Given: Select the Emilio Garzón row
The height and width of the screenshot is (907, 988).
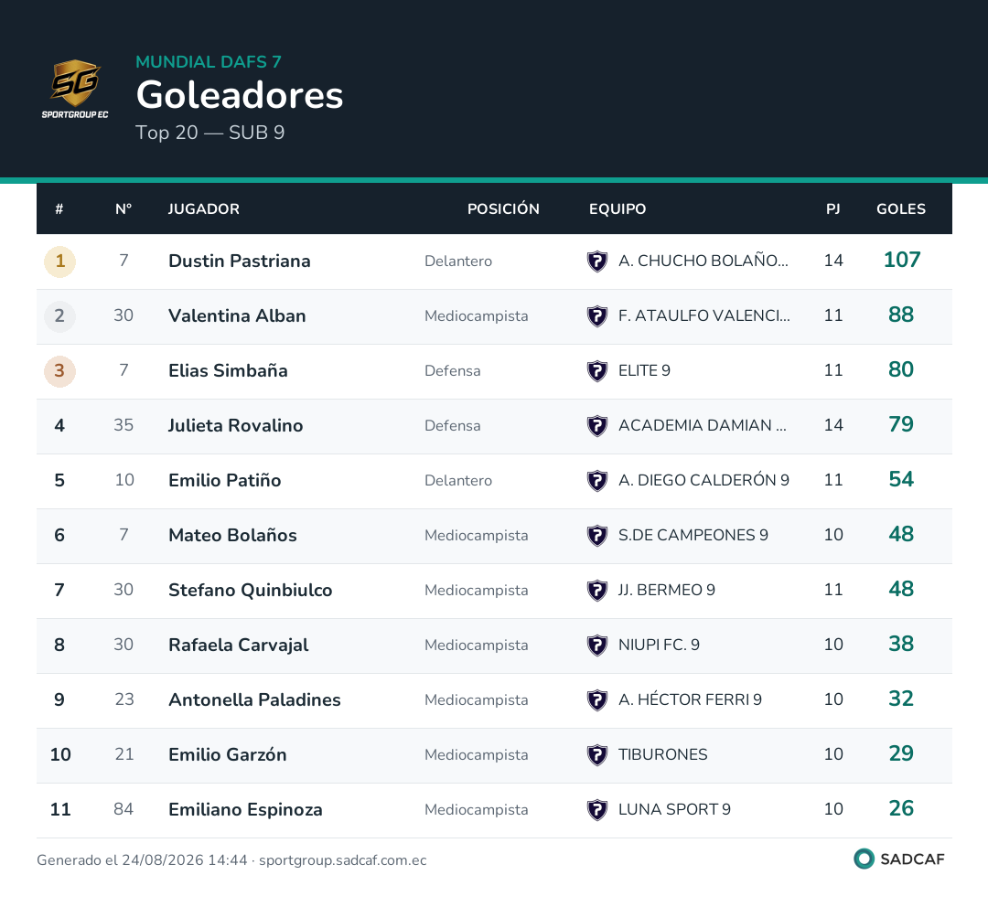Looking at the screenshot, I should tap(494, 755).
